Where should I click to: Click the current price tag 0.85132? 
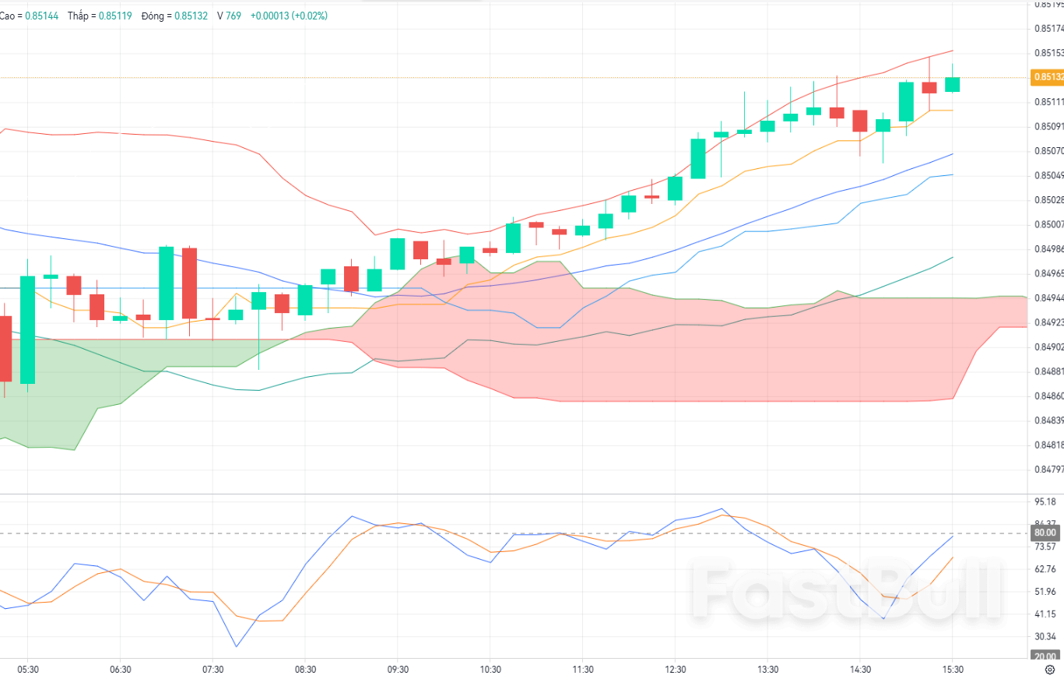(1045, 78)
